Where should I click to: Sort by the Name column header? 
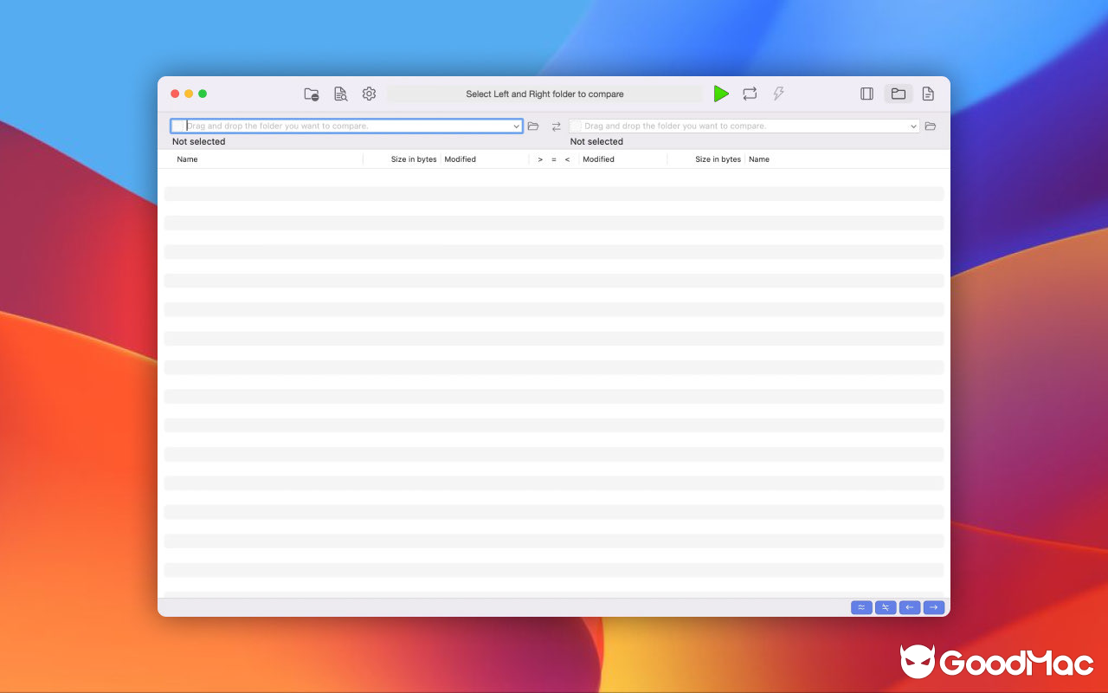pos(187,159)
